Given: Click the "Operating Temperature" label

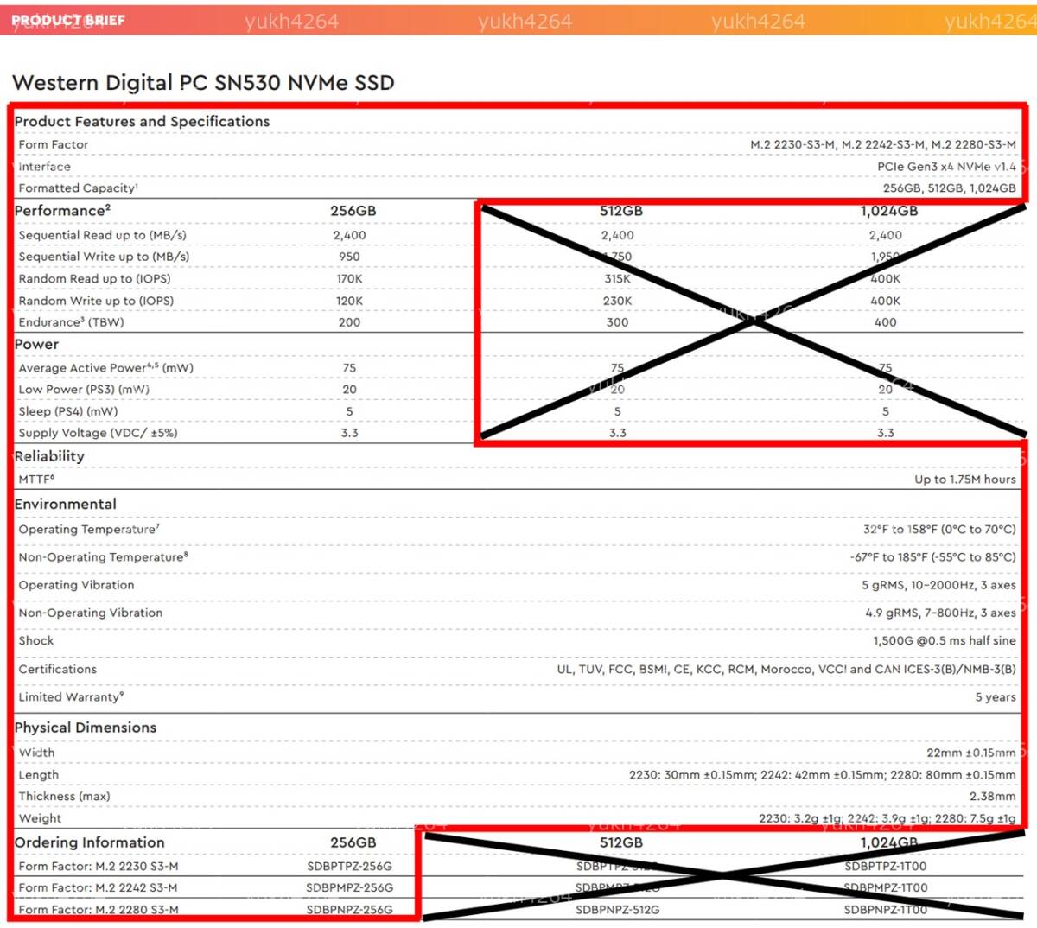Looking at the screenshot, I should (89, 530).
